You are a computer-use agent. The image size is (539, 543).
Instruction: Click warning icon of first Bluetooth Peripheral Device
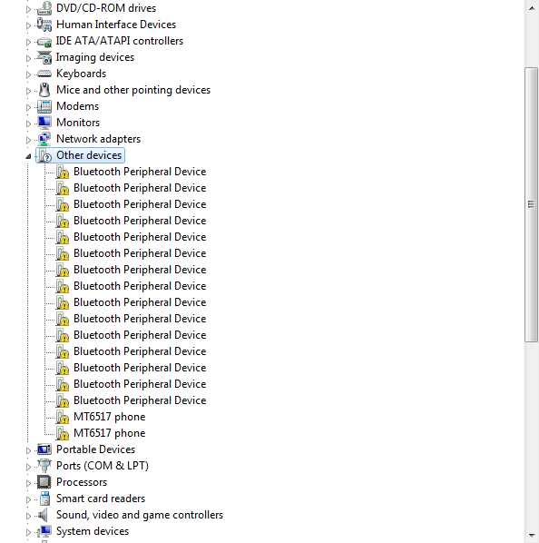63,172
